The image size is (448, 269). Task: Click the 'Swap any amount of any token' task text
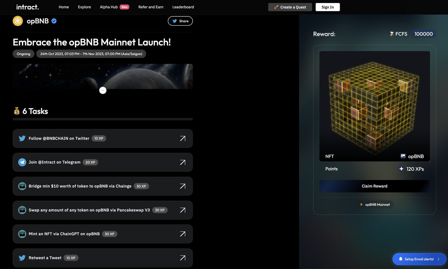pyautogui.click(x=89, y=210)
